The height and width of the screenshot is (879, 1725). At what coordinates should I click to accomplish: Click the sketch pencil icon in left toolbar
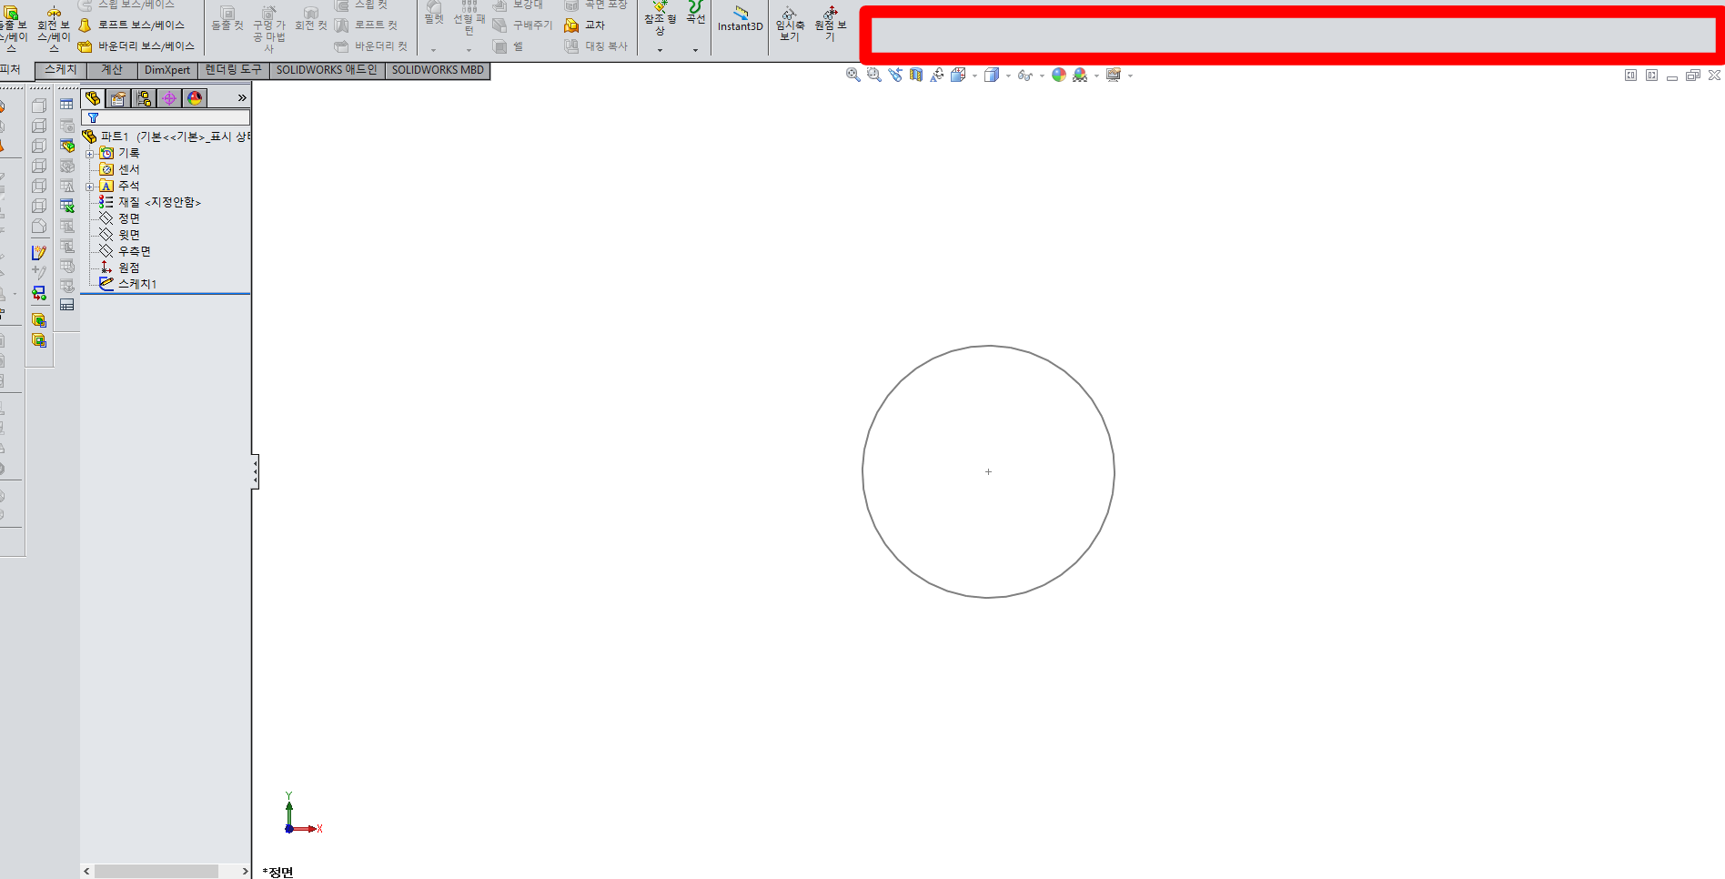pyautogui.click(x=39, y=253)
